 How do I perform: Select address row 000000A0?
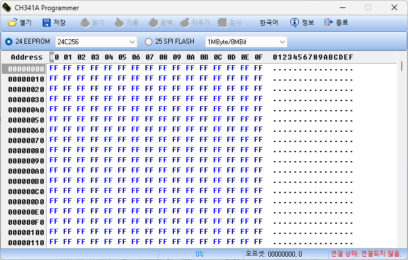click(26, 171)
